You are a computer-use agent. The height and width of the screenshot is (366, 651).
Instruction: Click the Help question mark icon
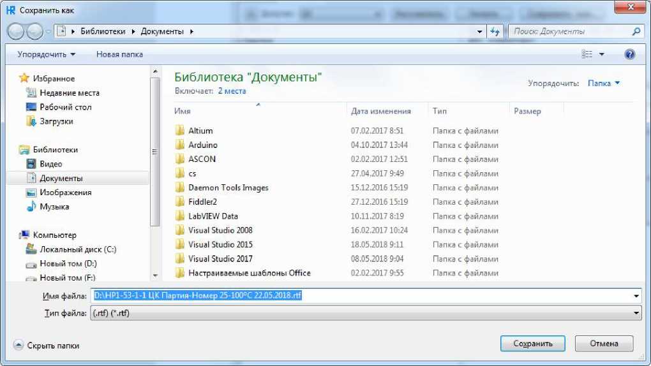pos(629,55)
